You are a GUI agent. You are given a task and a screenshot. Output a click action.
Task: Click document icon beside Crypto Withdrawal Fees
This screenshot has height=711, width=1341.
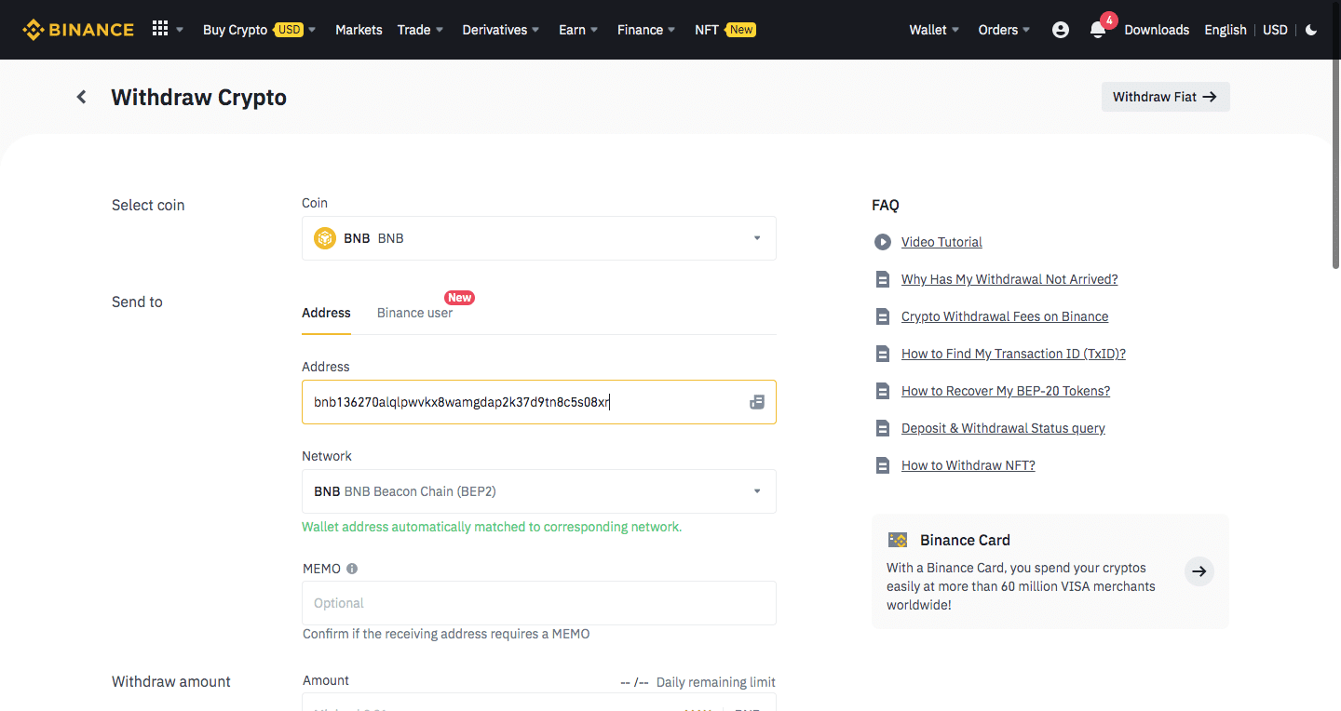(883, 316)
